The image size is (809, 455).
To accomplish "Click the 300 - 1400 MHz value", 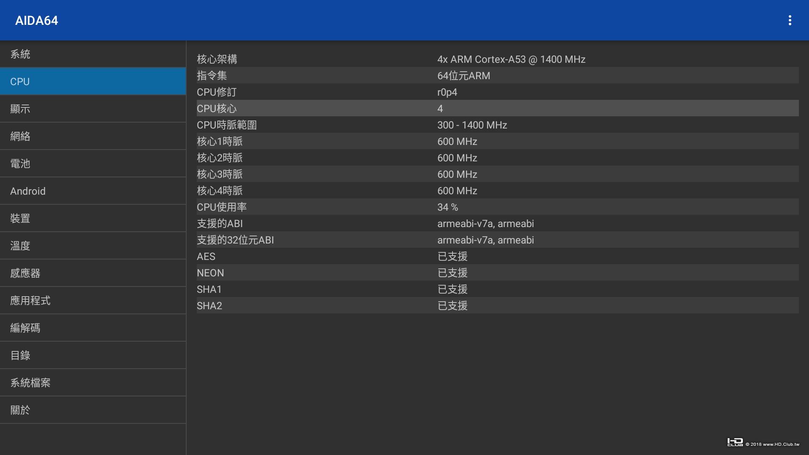I will pyautogui.click(x=472, y=125).
